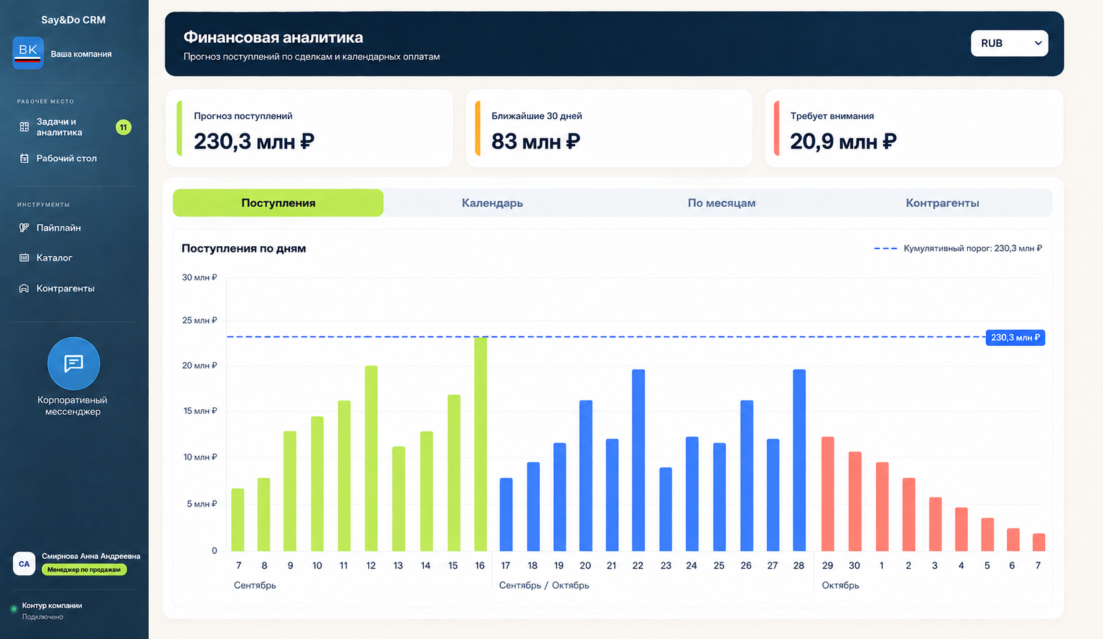
Task: Click the Ближайшие 30 дней card
Action: [609, 128]
